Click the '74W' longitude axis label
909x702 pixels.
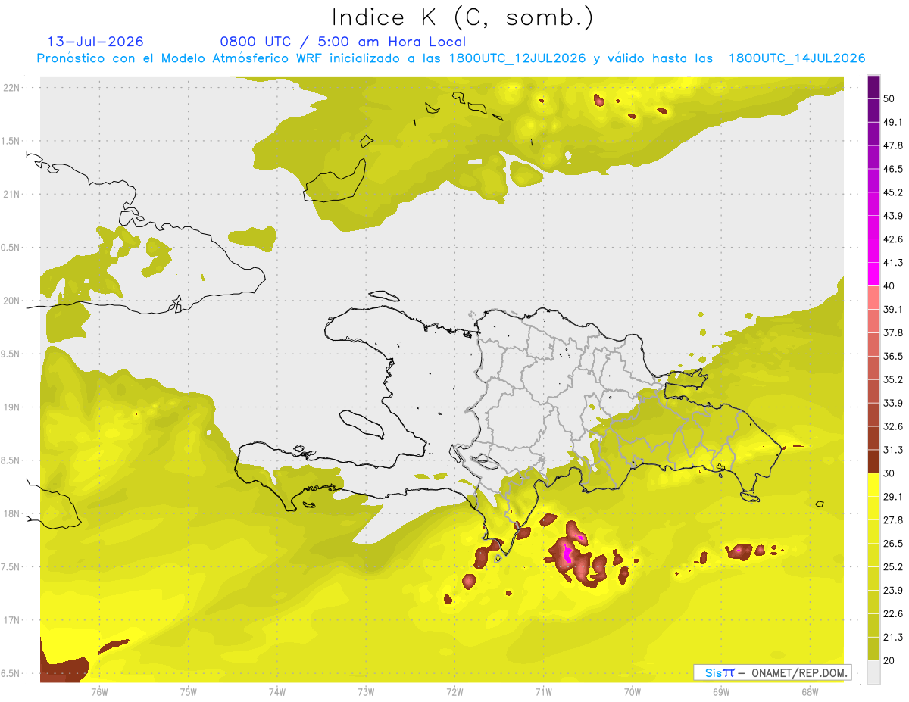[x=277, y=691]
